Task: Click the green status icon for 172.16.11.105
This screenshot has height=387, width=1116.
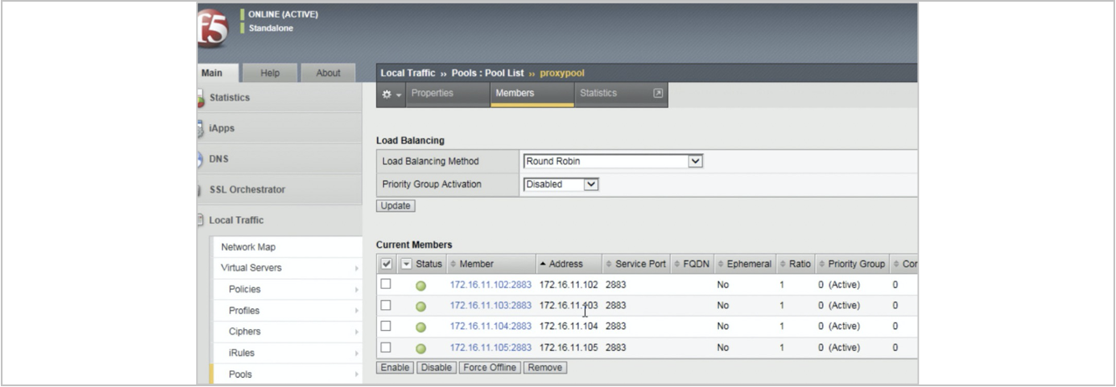Action: point(421,348)
